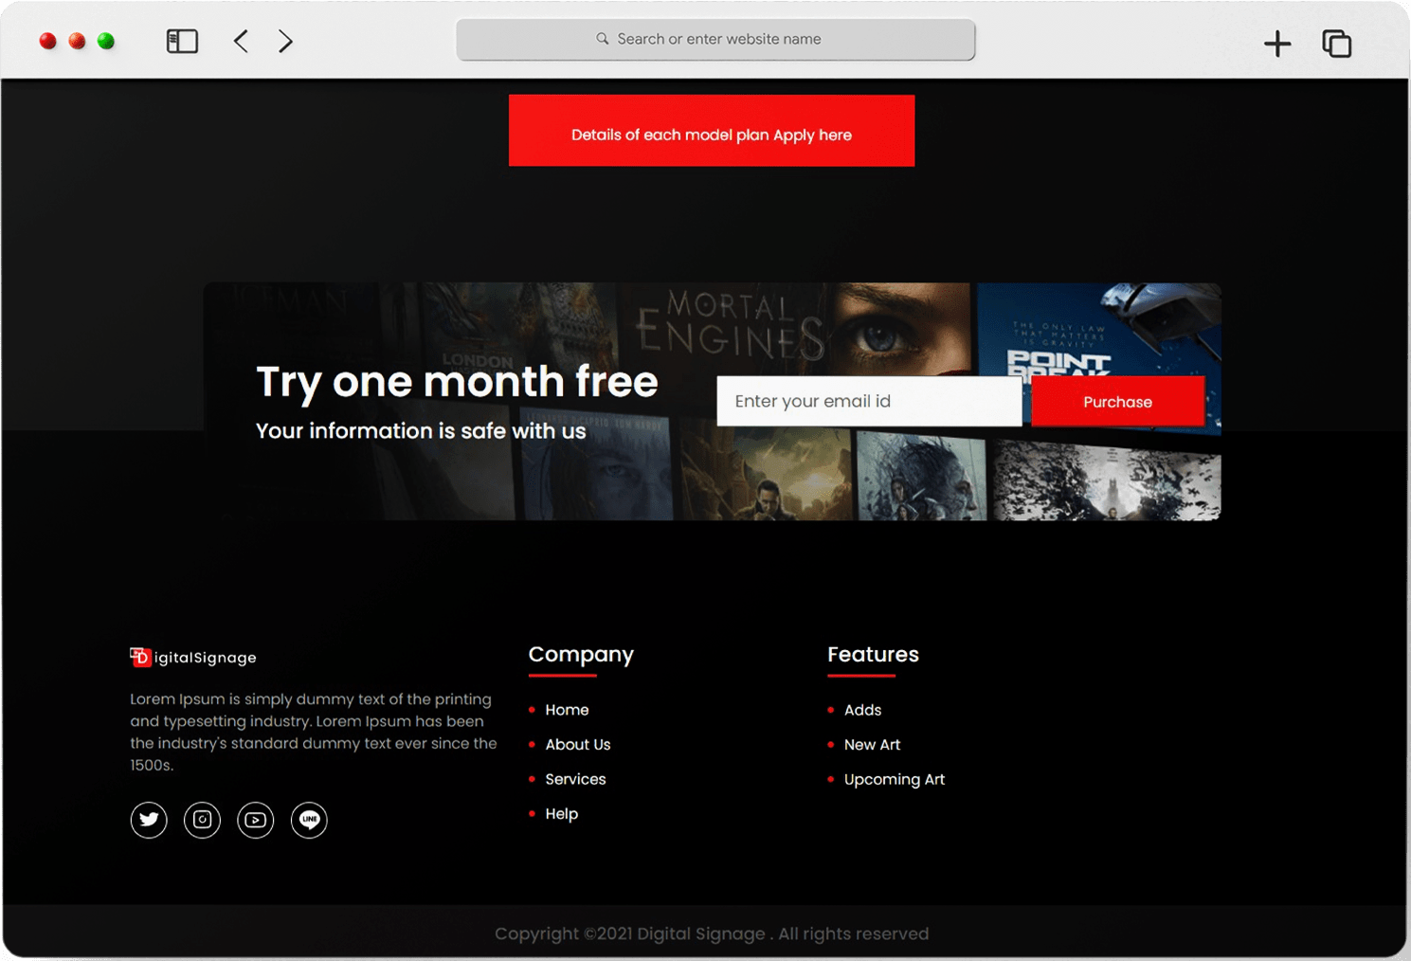Image resolution: width=1411 pixels, height=961 pixels.
Task: Toggle the browser sidebar icon
Action: point(182,41)
